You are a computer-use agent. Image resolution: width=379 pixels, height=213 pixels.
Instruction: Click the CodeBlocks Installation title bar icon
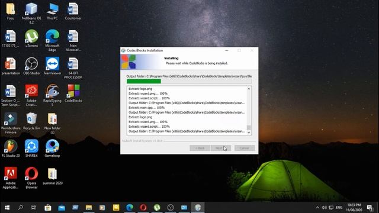pos(124,50)
